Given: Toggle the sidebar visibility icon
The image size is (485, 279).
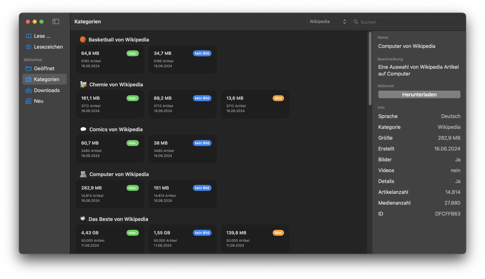Looking at the screenshot, I should [x=56, y=21].
